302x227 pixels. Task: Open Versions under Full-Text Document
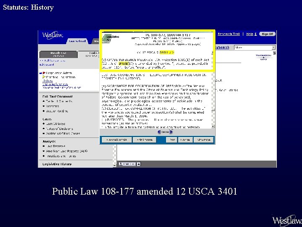(x=52, y=106)
